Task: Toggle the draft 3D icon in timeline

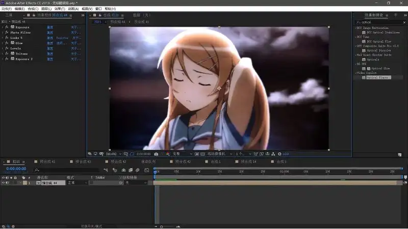Action: (x=115, y=170)
